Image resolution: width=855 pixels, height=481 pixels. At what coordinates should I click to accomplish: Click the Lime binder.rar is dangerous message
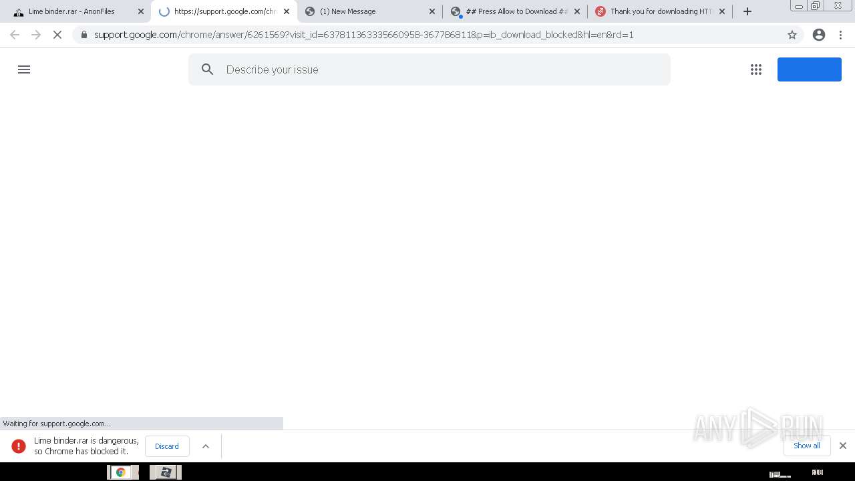[x=86, y=446]
